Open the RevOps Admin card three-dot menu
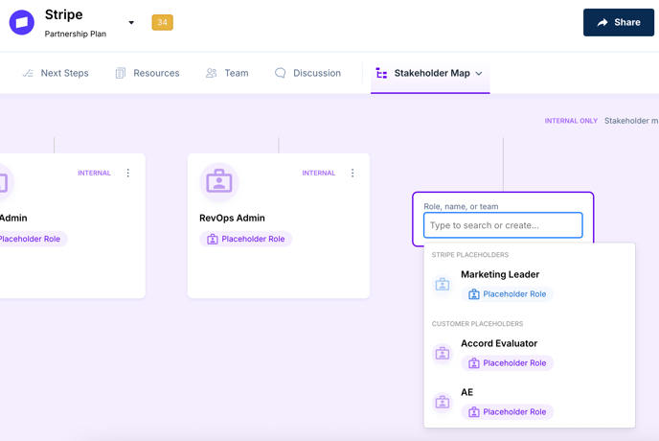This screenshot has width=659, height=441. coord(352,174)
